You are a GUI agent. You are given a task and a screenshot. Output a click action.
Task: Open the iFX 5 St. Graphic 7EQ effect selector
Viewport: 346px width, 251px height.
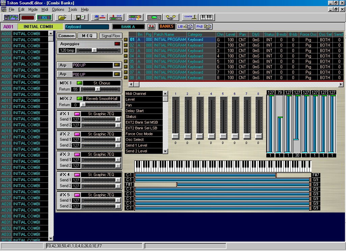(x=101, y=195)
